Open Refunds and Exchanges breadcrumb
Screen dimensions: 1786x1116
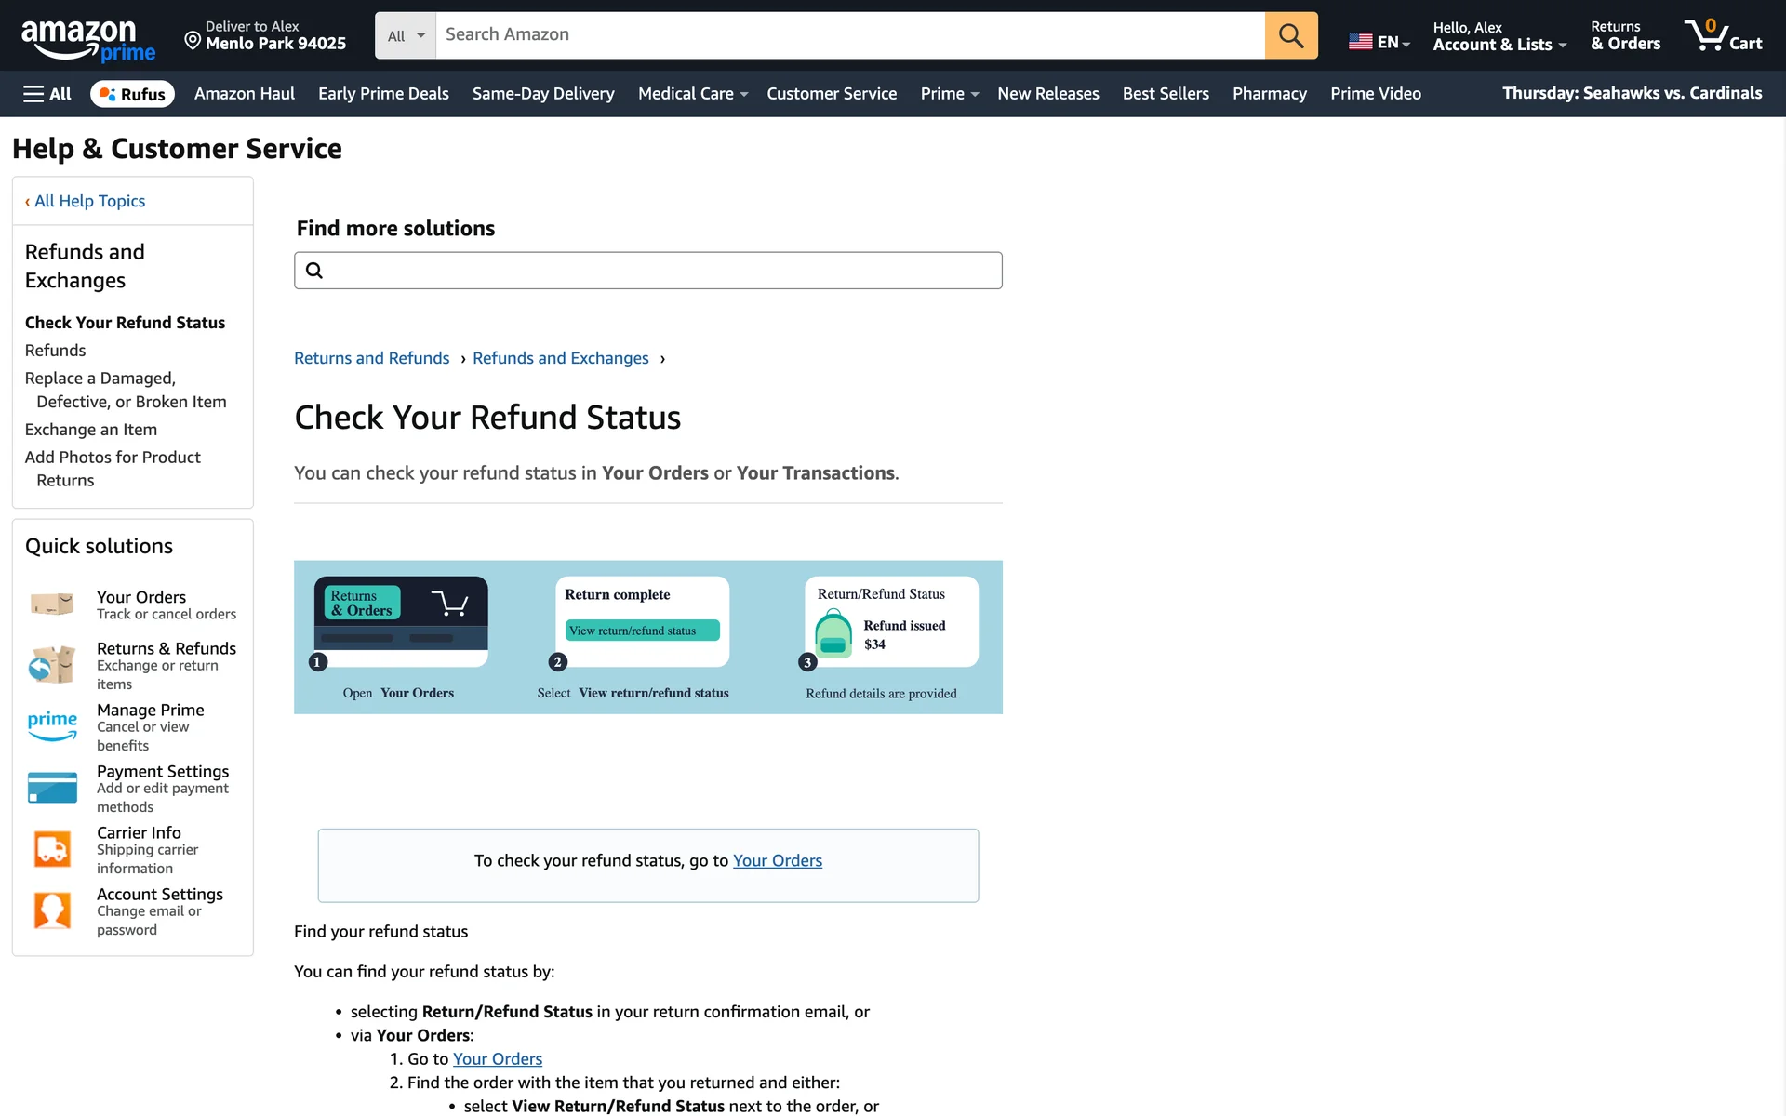pos(560,358)
